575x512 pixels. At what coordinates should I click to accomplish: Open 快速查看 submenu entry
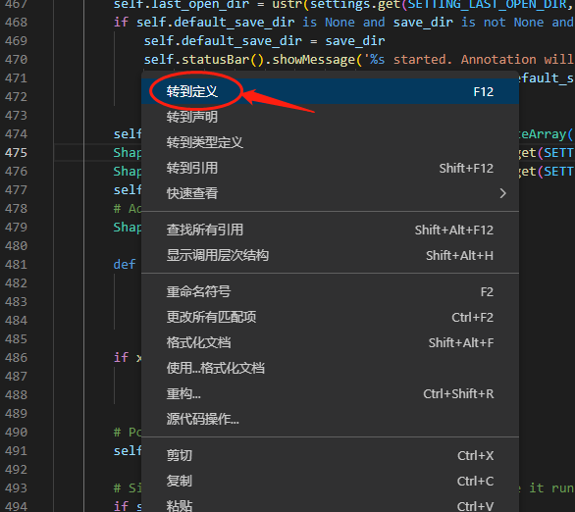coord(330,193)
